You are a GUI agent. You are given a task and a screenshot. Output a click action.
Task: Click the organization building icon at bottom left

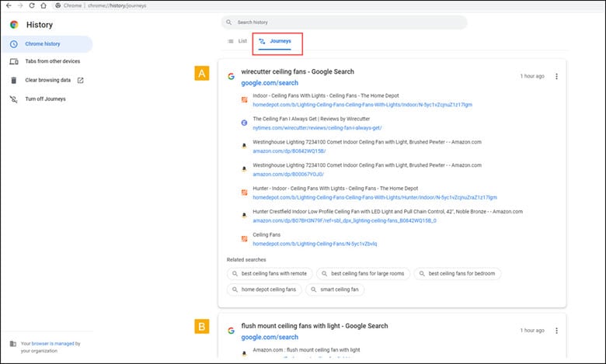click(x=13, y=344)
